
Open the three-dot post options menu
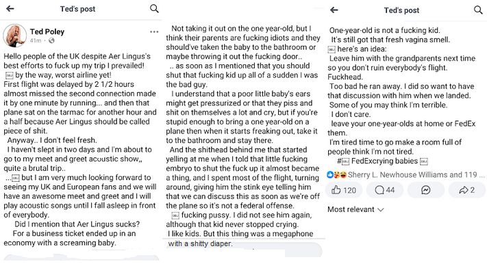click(x=154, y=31)
